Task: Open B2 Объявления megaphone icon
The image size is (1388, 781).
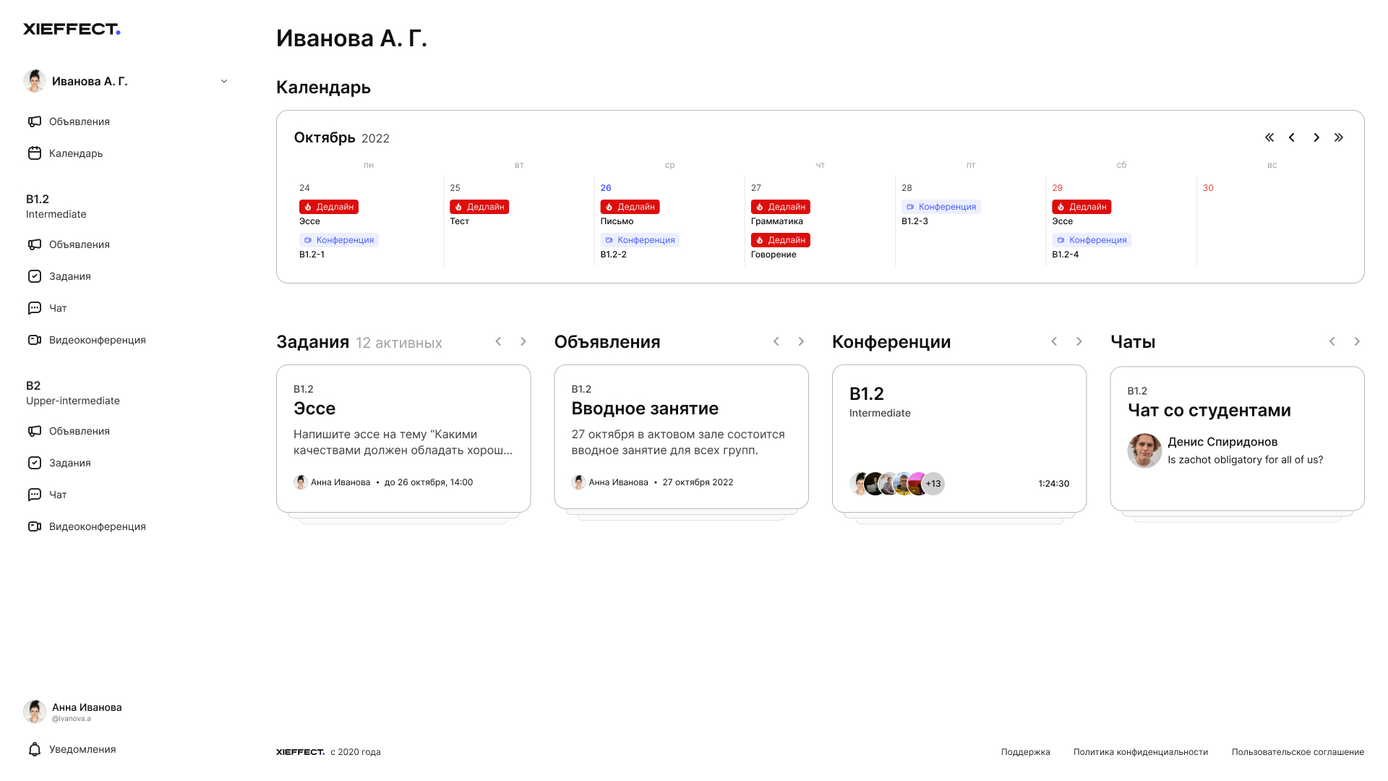Action: click(x=35, y=431)
